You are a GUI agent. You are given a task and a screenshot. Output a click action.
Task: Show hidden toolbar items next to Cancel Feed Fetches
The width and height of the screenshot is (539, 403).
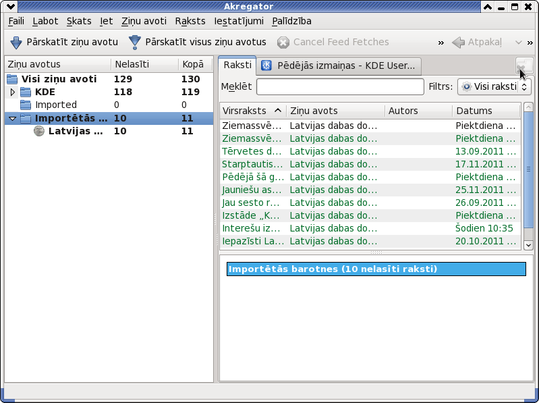pyautogui.click(x=441, y=43)
